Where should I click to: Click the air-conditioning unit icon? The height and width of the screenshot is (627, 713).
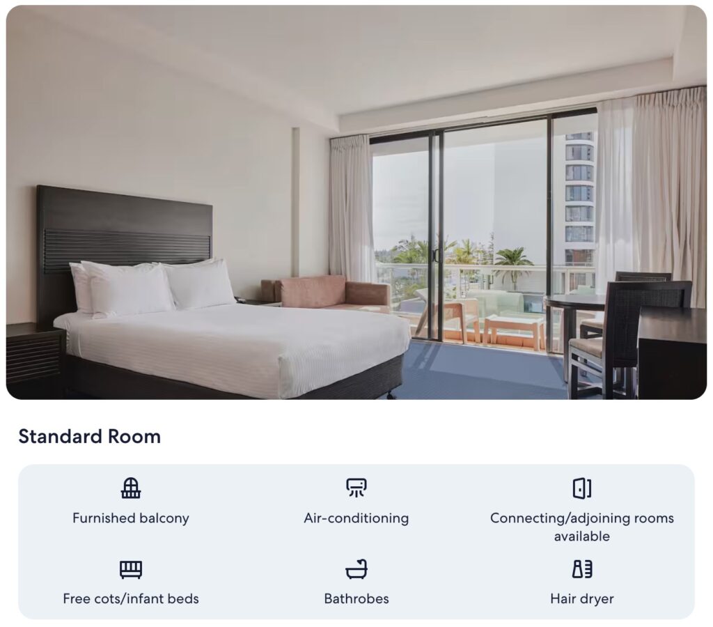click(x=356, y=488)
